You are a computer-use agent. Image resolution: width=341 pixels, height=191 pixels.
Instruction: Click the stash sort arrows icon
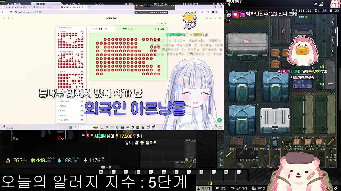[x=221, y=165]
